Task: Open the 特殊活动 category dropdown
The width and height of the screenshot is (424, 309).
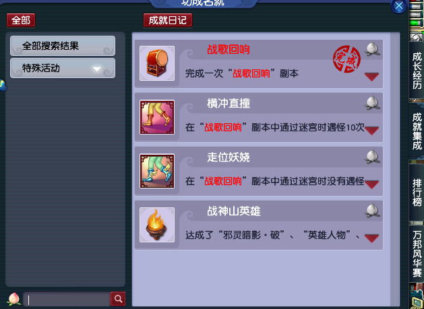Action: tap(63, 68)
